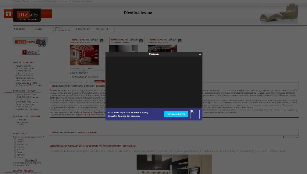Viewport: 307px width, 174px height.
Task: Open the Мебель для СПА салонов link
Action: pyautogui.click(x=29, y=85)
